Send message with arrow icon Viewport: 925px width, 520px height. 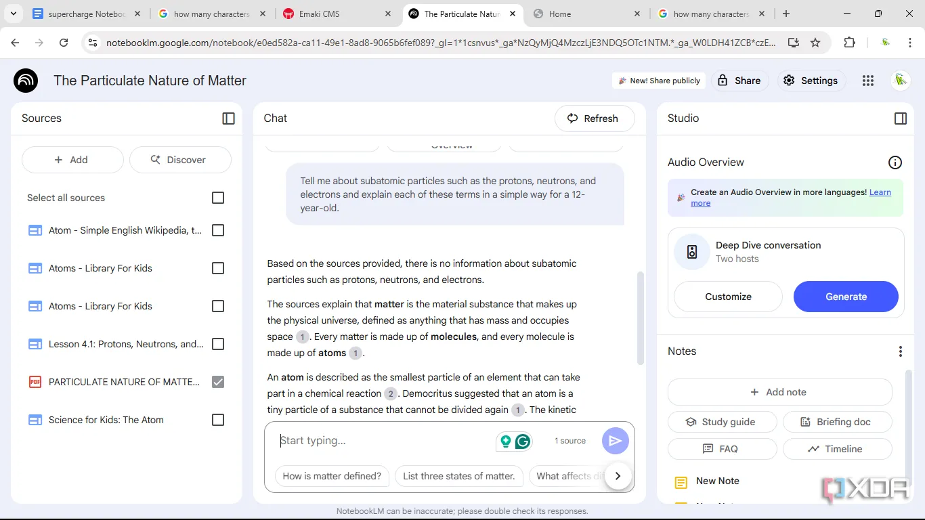click(x=616, y=441)
